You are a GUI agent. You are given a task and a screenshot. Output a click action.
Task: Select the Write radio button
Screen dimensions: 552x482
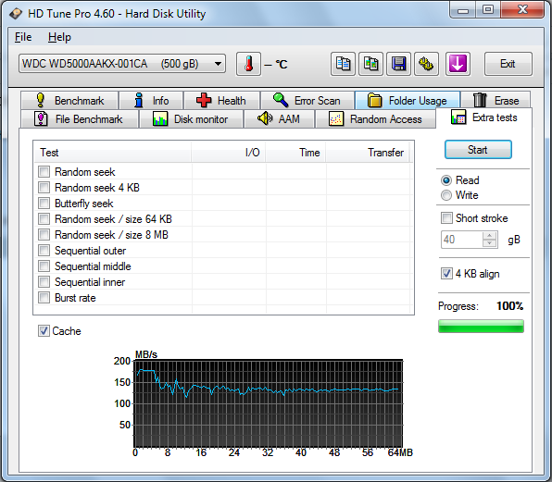446,195
